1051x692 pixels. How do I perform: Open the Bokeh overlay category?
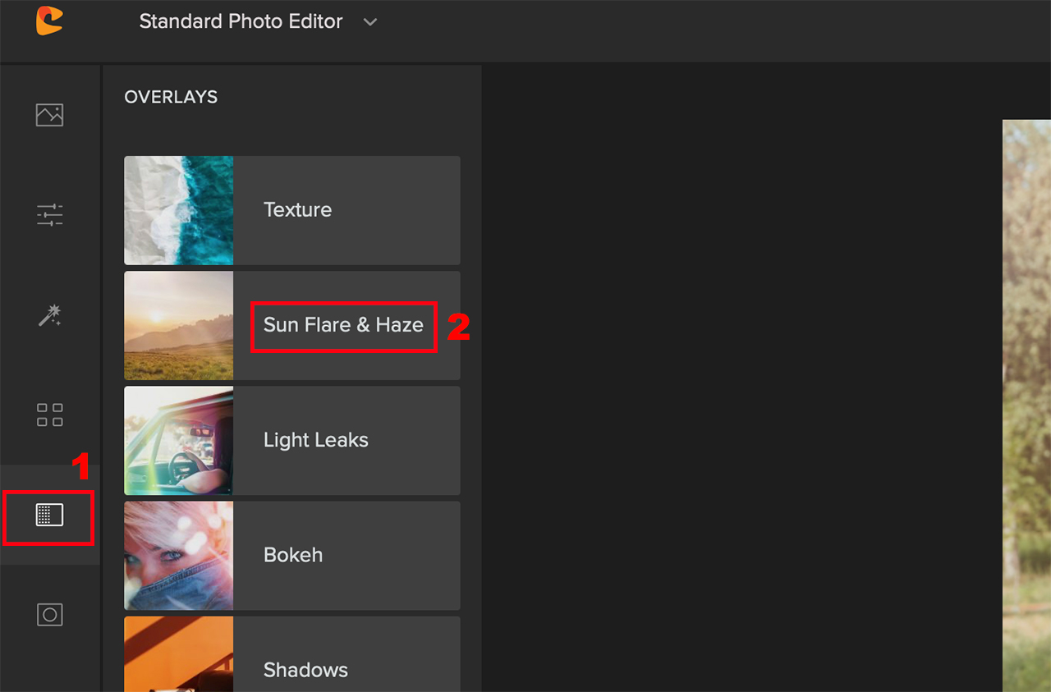click(x=292, y=555)
